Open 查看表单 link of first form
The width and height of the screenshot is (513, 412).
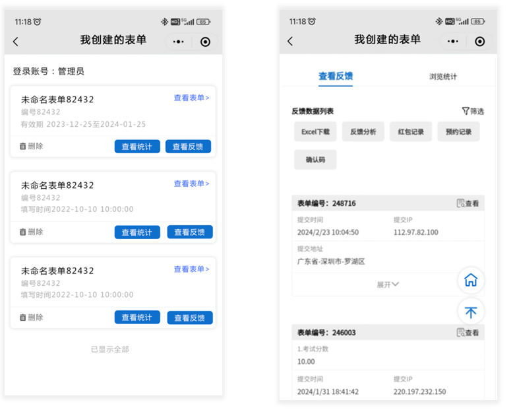pyautogui.click(x=191, y=98)
